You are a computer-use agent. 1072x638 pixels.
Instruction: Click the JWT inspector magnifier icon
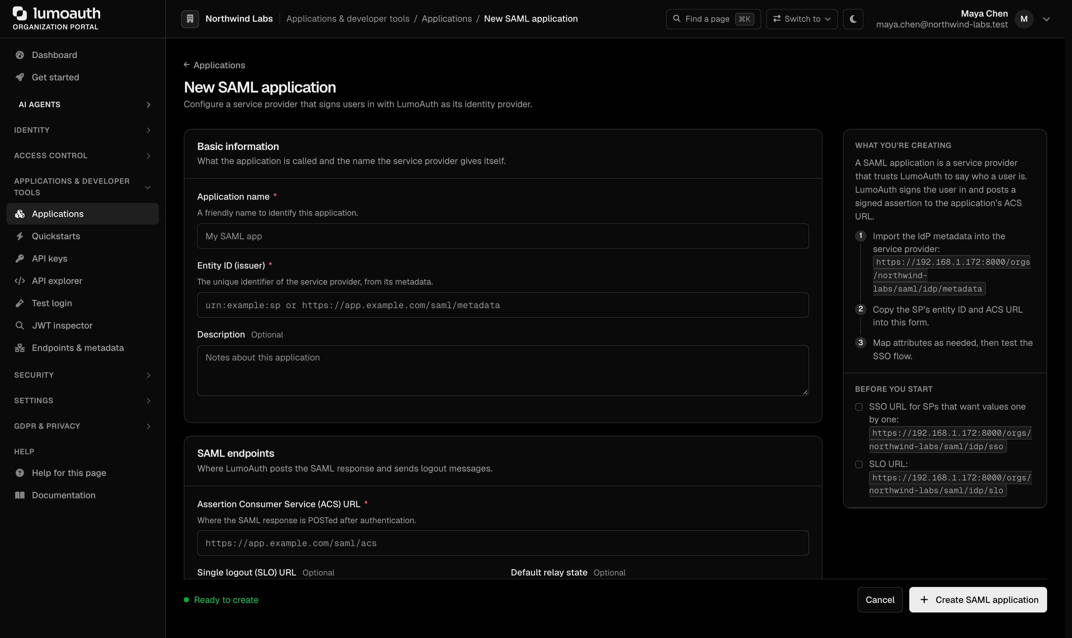click(x=20, y=326)
